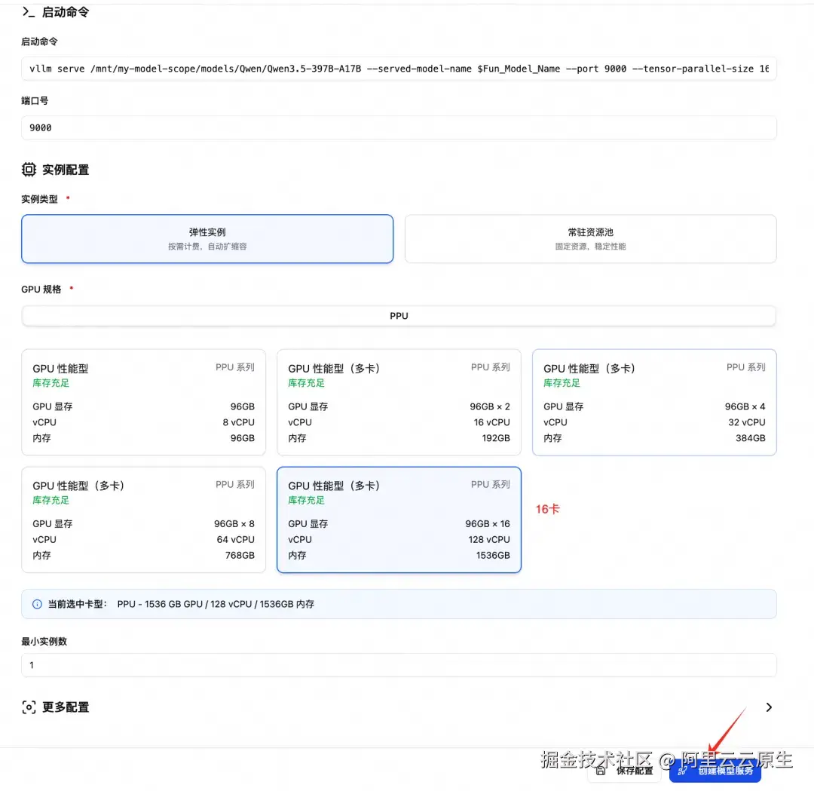Click the save icon on the 保存配置 button
The width and height of the screenshot is (814, 791).
601,771
